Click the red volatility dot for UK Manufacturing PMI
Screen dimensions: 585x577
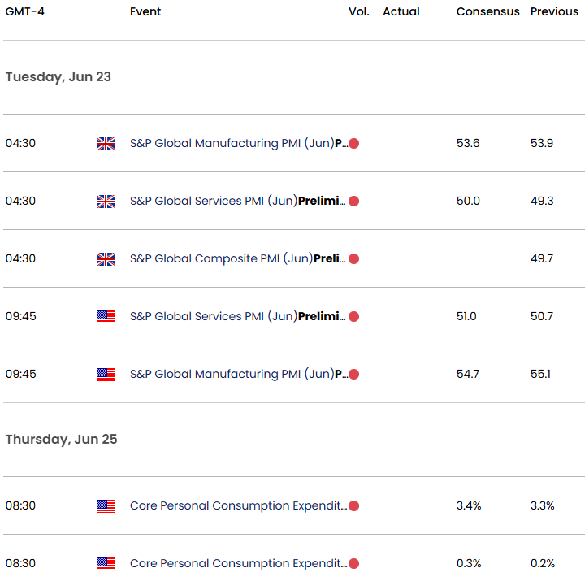click(353, 144)
